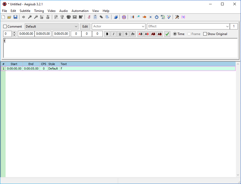Enable the Comment checkbox
Screen dimensions: 241x184
pyautogui.click(x=5, y=27)
